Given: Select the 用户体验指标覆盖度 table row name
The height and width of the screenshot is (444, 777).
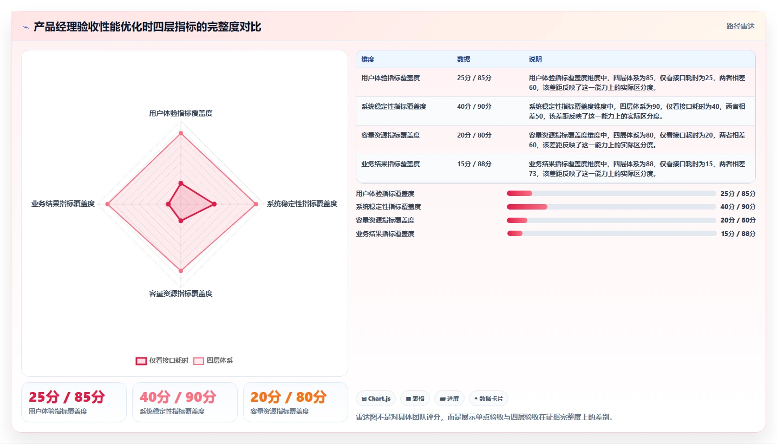Looking at the screenshot, I should point(390,78).
